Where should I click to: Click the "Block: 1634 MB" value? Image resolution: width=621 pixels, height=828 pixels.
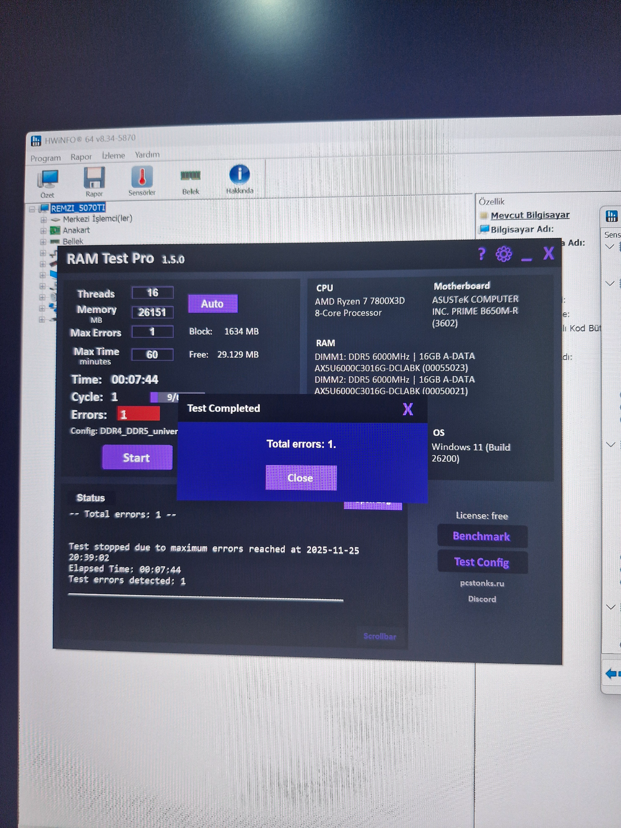224,332
